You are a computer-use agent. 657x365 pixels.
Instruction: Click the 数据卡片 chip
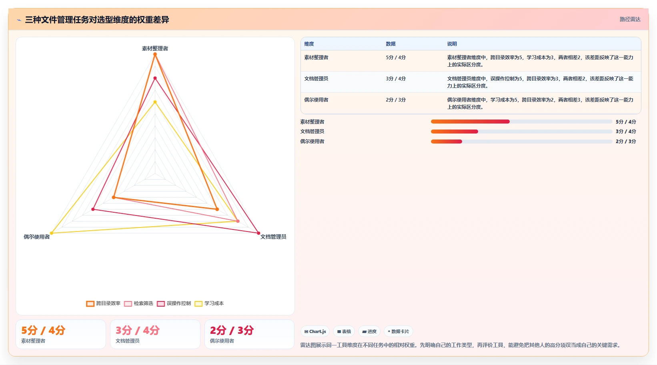[398, 331]
